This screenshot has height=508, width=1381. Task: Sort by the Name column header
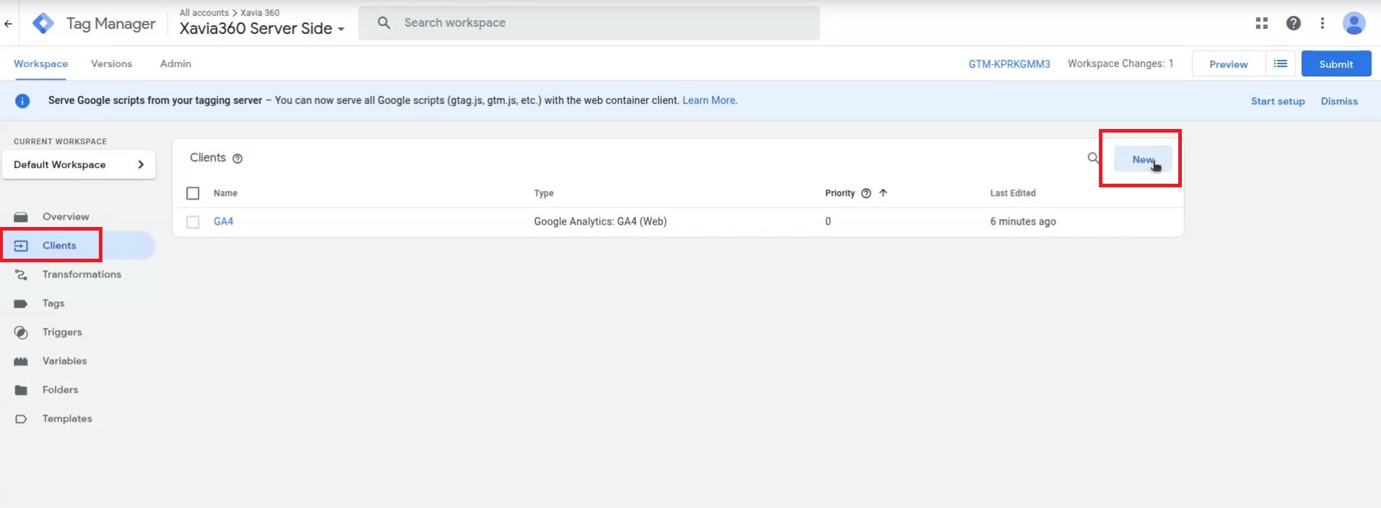225,193
